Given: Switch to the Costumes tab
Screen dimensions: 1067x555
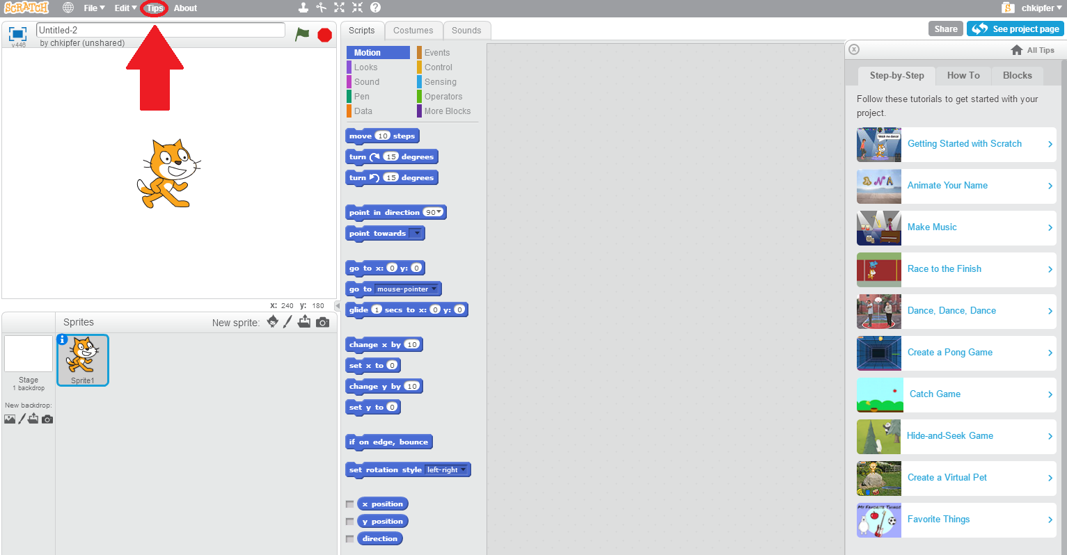Looking at the screenshot, I should 413,31.
